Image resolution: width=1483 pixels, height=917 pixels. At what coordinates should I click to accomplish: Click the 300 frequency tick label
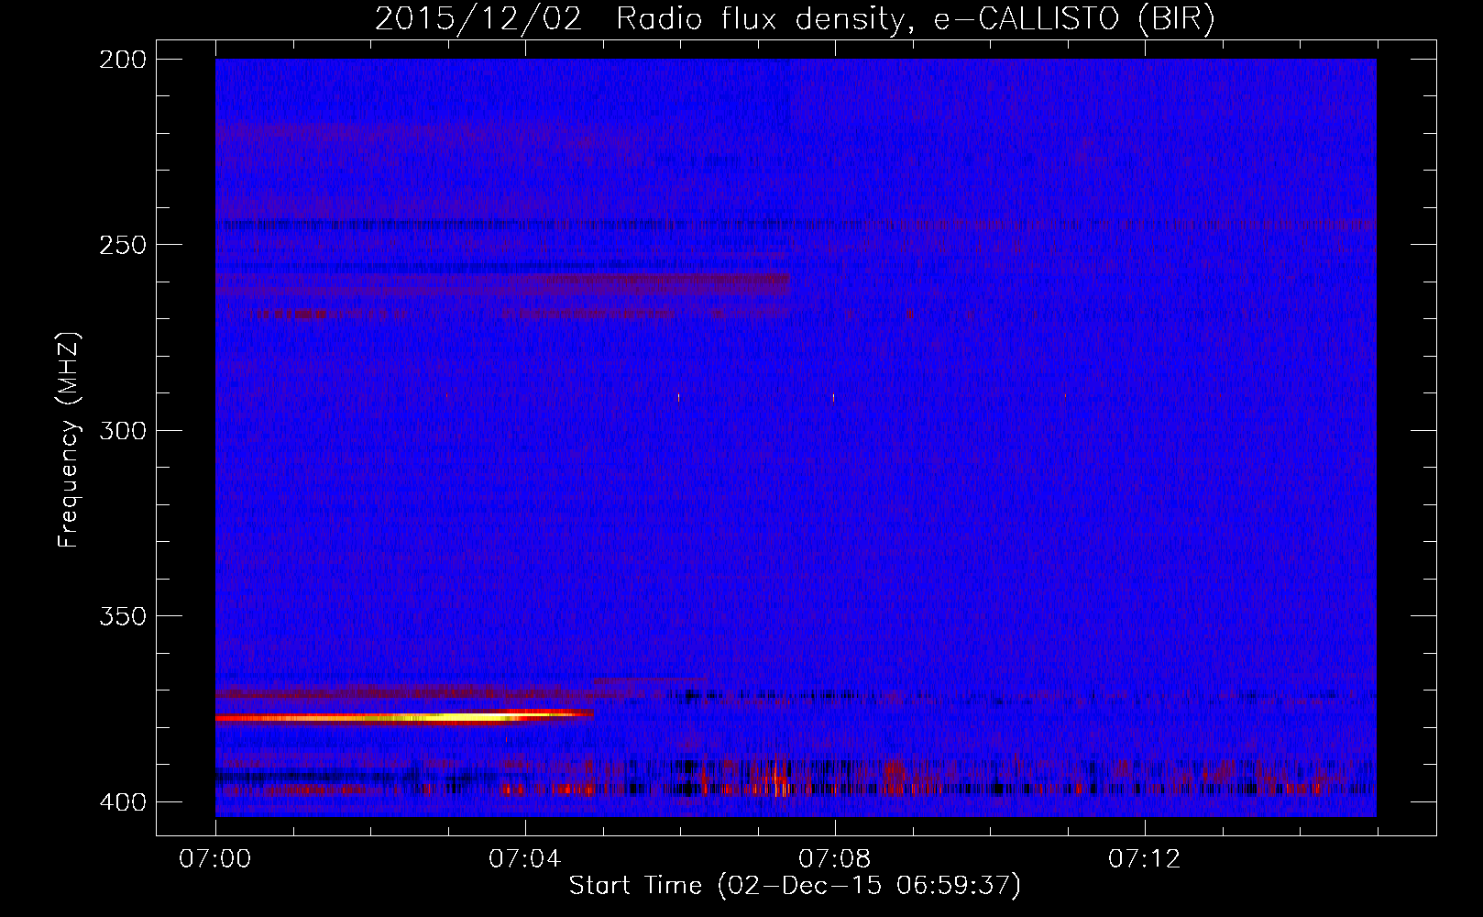122,430
